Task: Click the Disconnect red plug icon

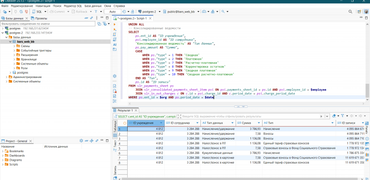Action: pos(26,12)
